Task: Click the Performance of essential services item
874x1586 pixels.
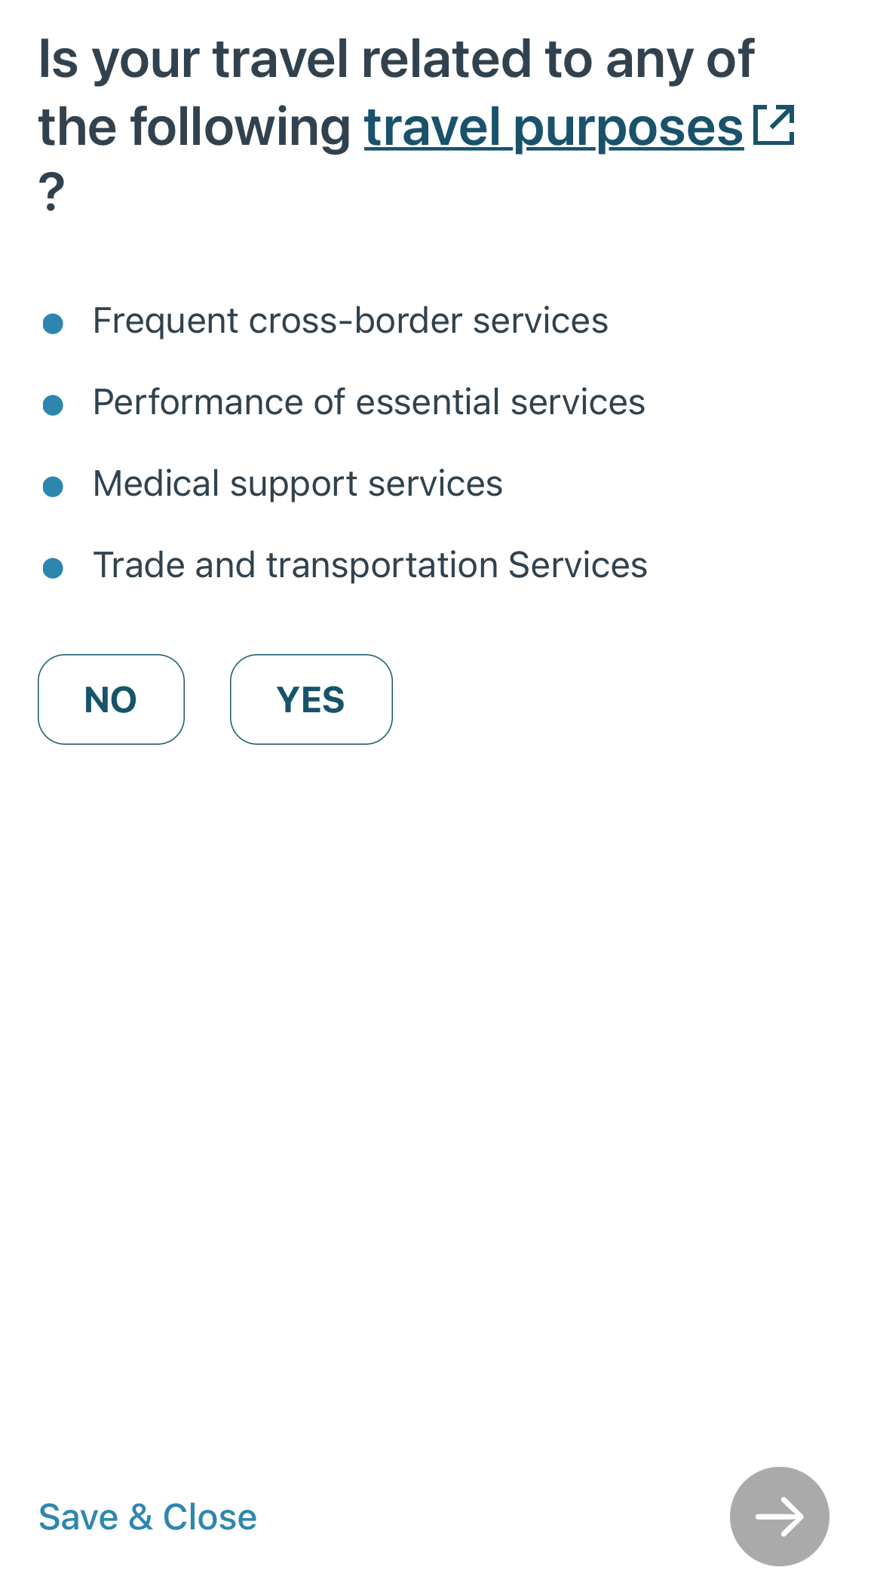Action: coord(369,402)
